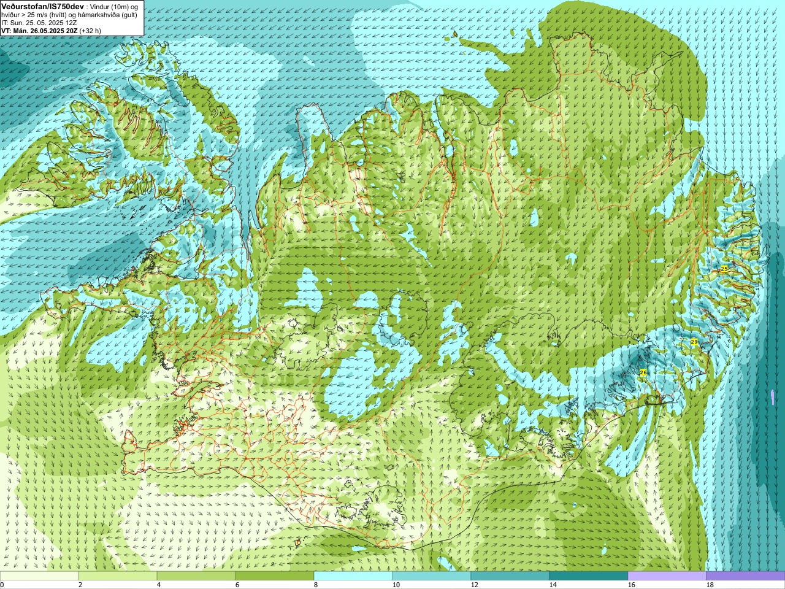Click the legend tick number 10
The width and height of the screenshot is (785, 589).
pyautogui.click(x=396, y=585)
